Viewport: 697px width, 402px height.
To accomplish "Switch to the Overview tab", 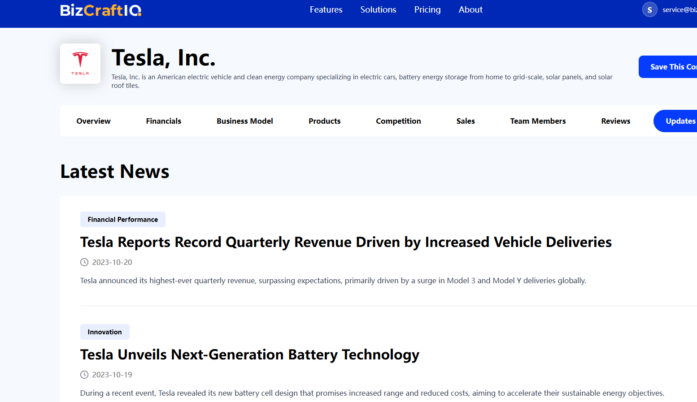I will [93, 121].
